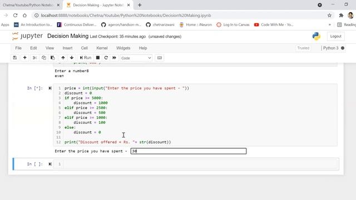Open the File menu
This screenshot has height=200, width=356.
click(18, 48)
